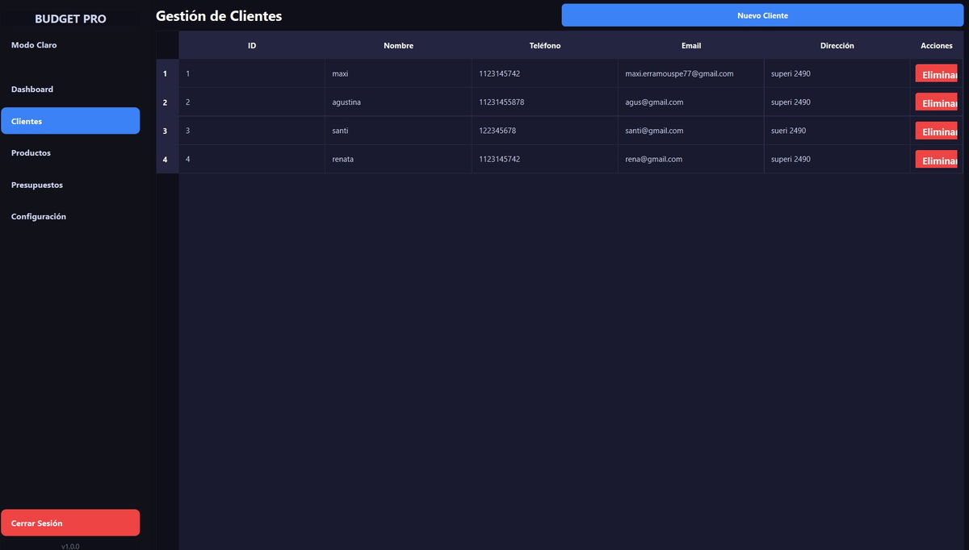This screenshot has width=969, height=550.
Task: Select row header number 3
Action: click(x=166, y=131)
